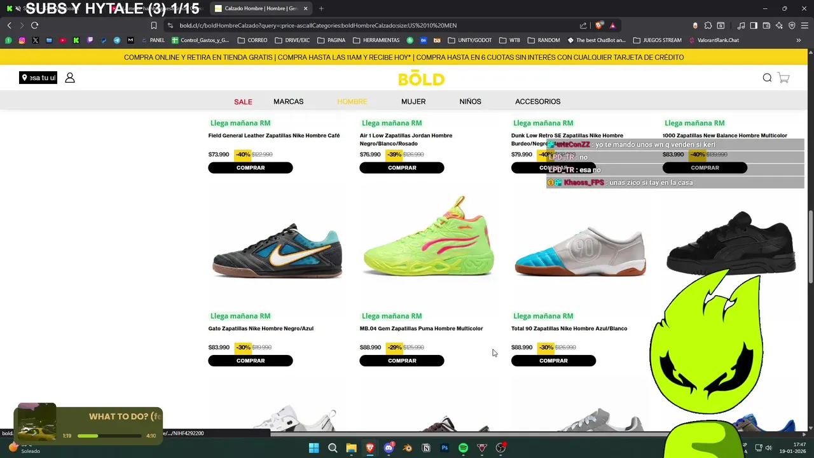Open the JUEGOS STREAM bookmarks folder

point(657,40)
